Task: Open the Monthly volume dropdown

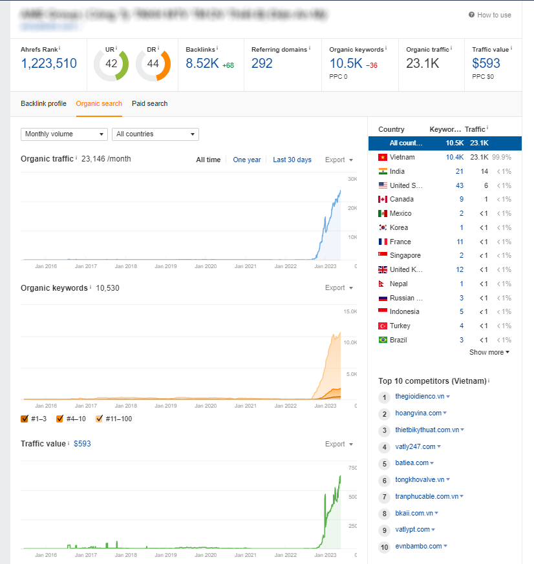Action: coord(64,134)
